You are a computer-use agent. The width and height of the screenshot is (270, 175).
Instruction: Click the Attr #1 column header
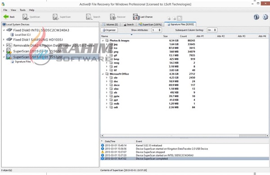tap(205, 36)
